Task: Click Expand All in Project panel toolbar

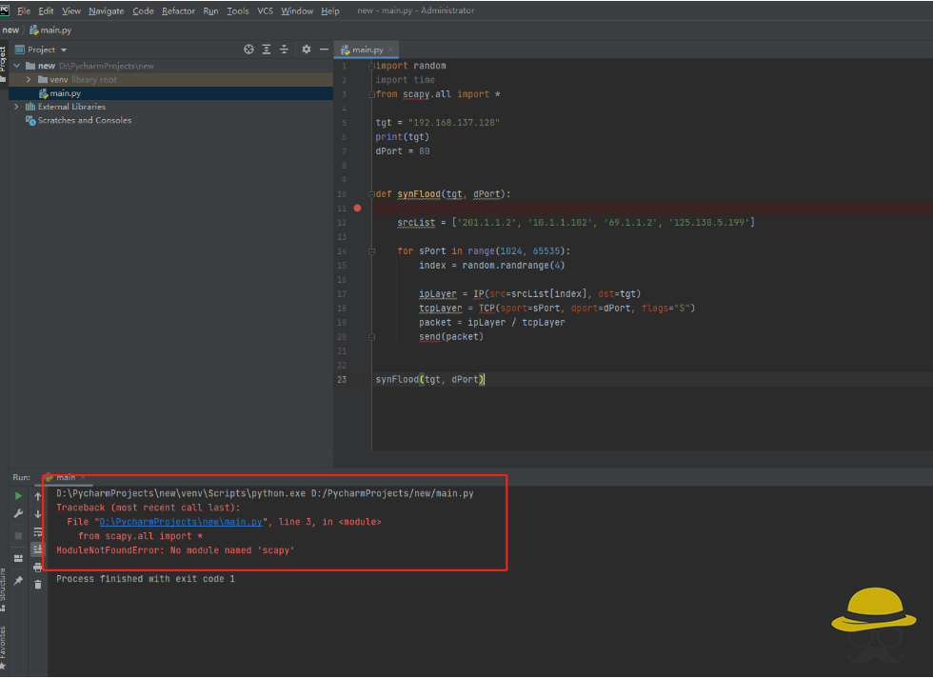Action: pos(267,50)
